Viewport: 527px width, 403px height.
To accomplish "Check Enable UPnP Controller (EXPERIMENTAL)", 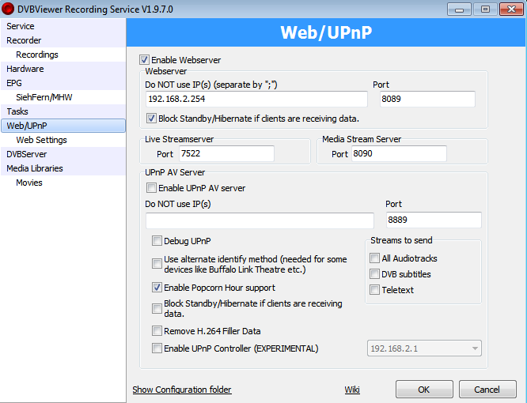I will tap(157, 348).
